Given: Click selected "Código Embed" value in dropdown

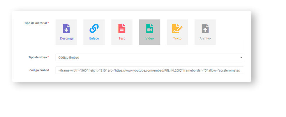Looking at the screenshot, I should pos(69,58).
